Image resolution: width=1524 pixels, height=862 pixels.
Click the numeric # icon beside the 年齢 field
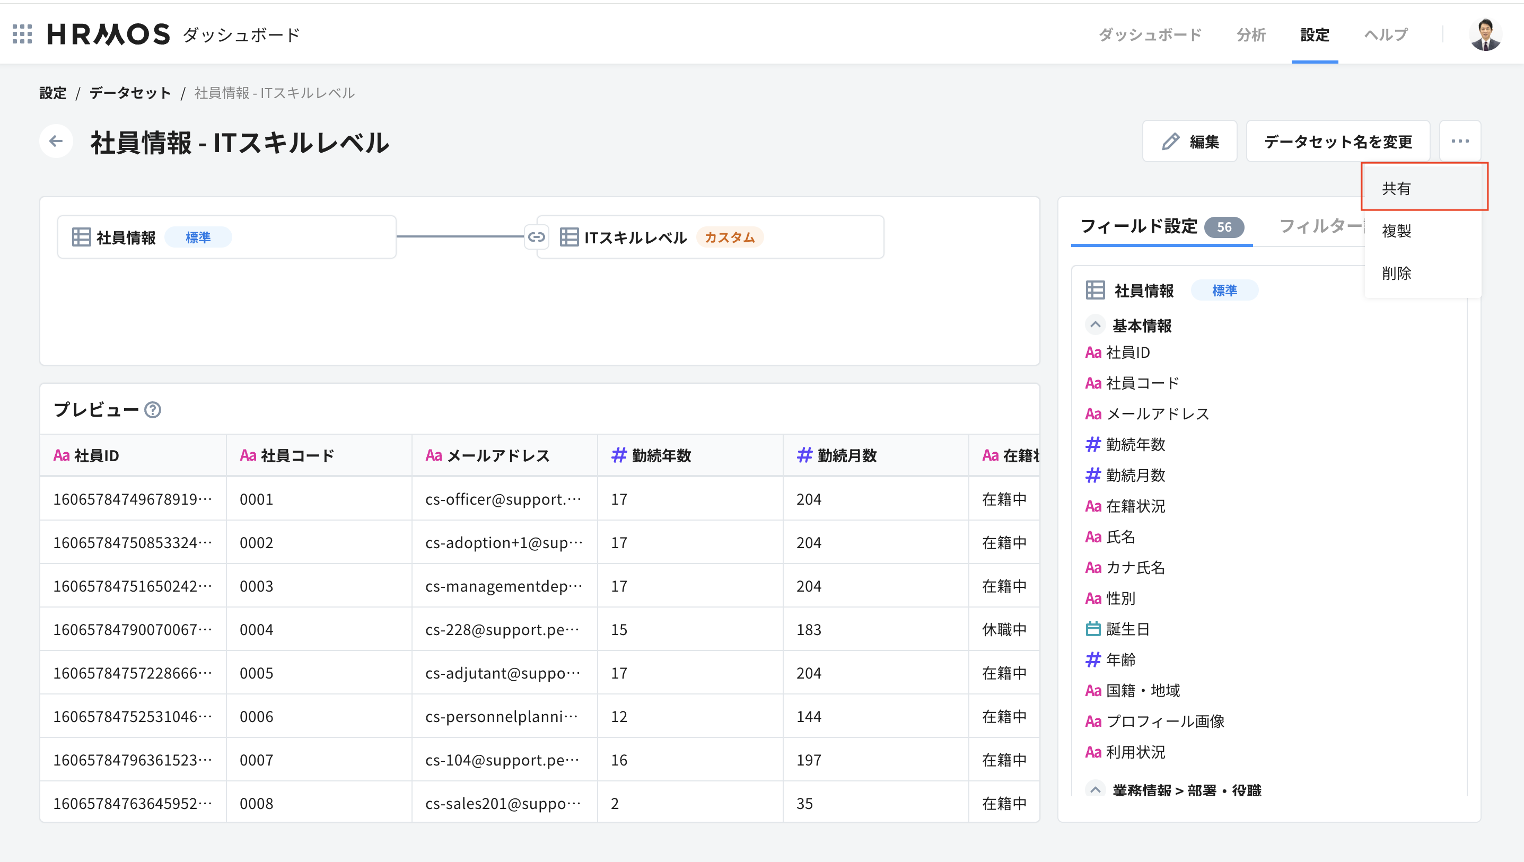pos(1092,659)
